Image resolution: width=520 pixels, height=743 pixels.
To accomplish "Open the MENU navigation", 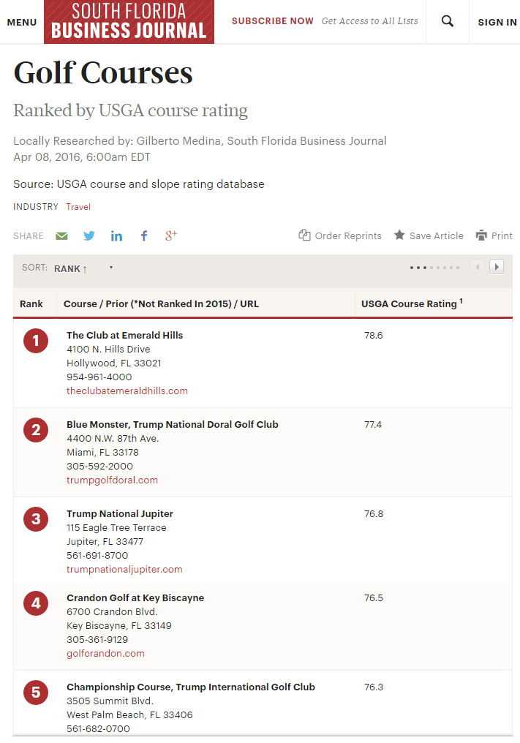I will point(22,22).
